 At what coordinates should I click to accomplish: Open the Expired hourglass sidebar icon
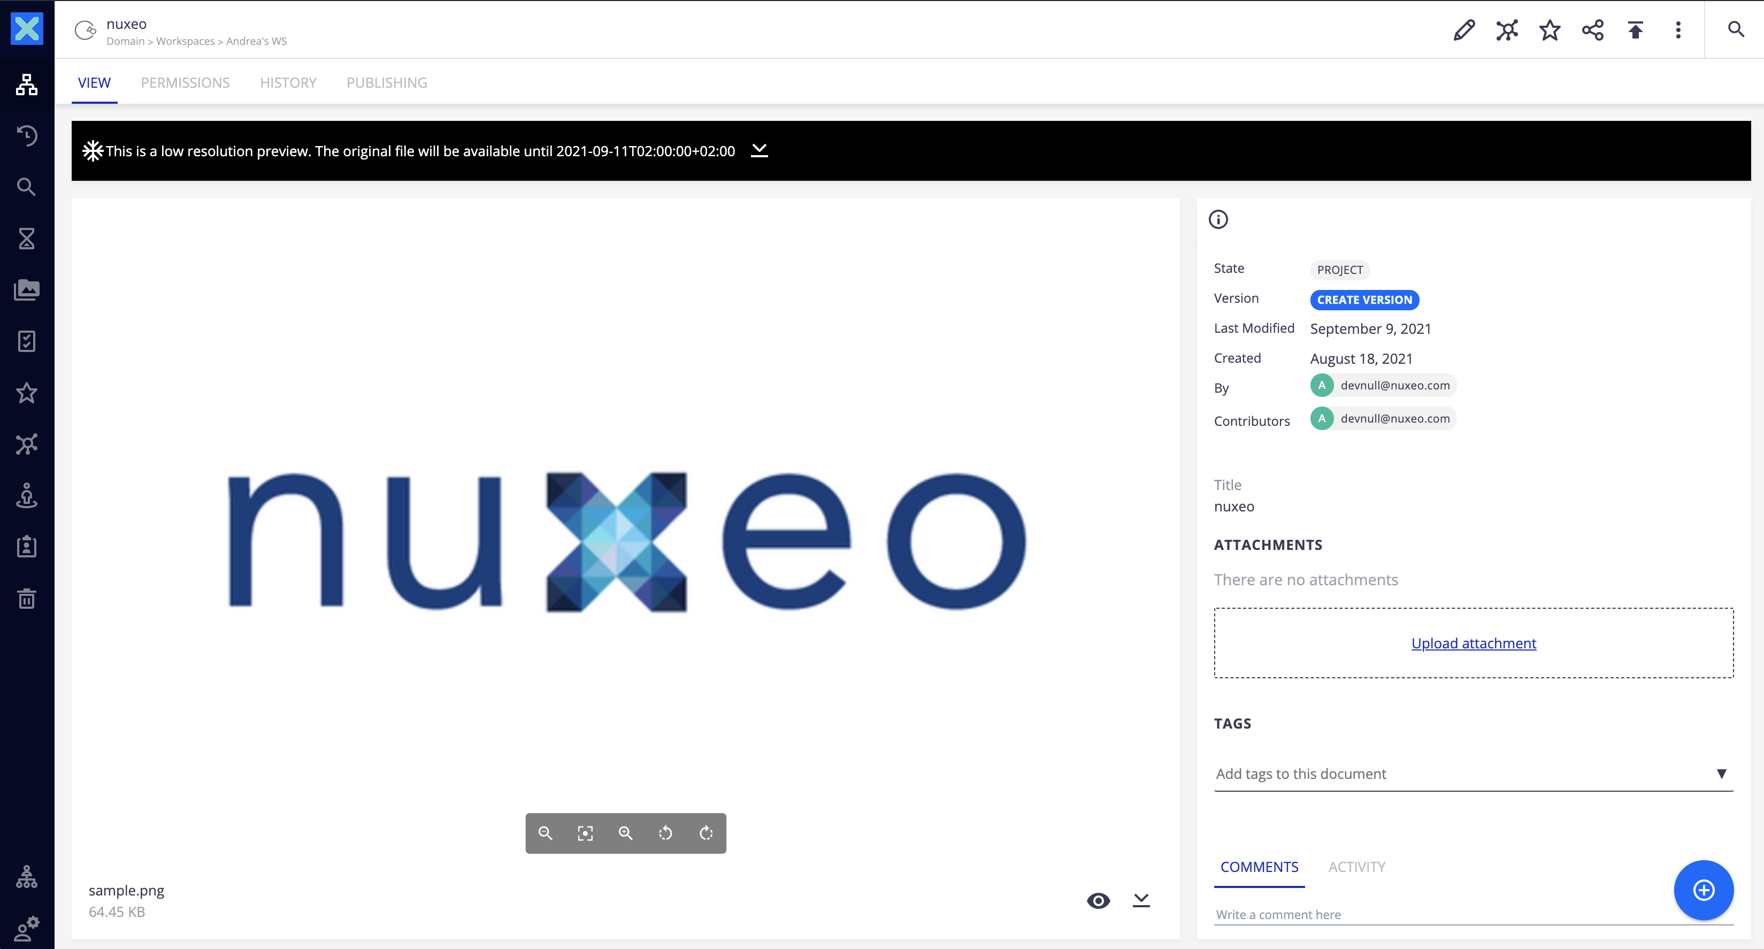27,238
